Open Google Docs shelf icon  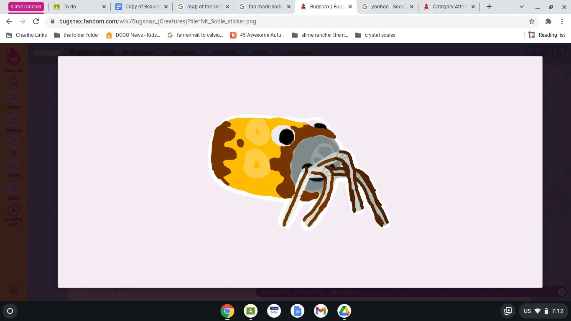[x=297, y=311]
